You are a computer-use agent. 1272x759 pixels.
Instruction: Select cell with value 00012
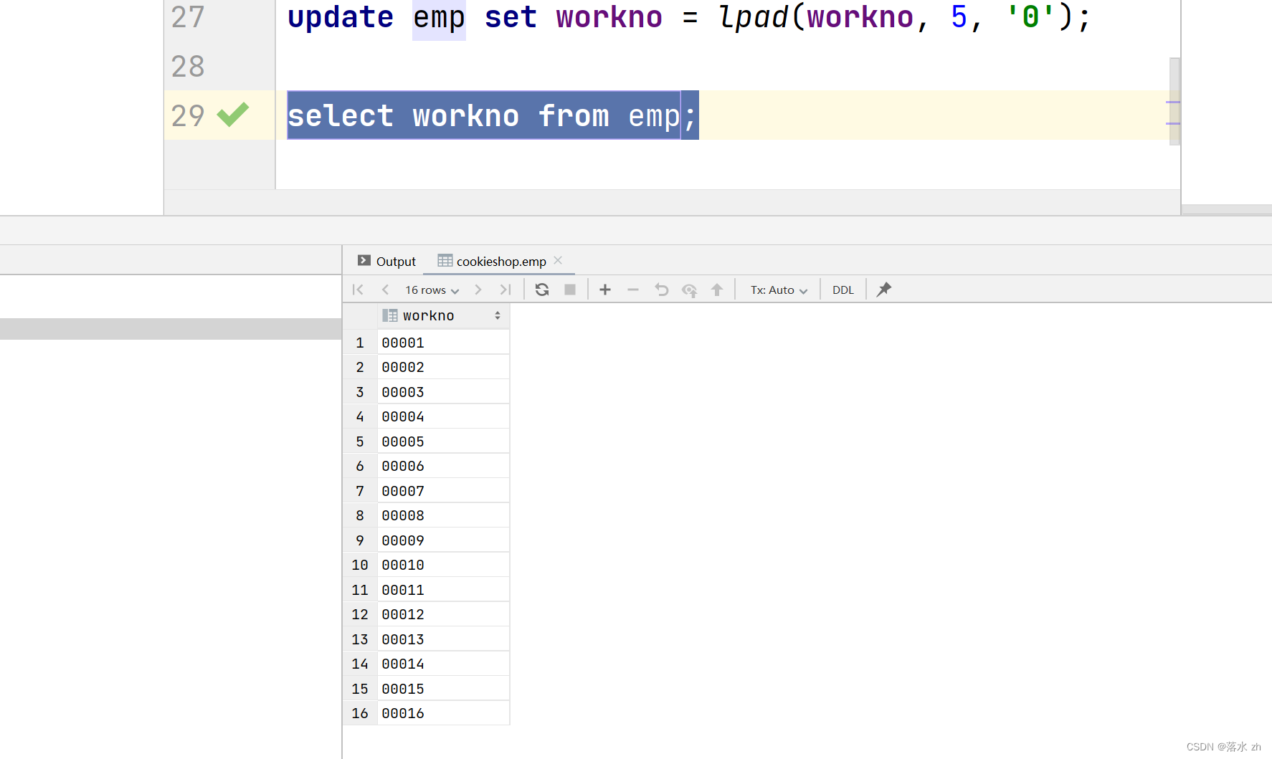[443, 614]
